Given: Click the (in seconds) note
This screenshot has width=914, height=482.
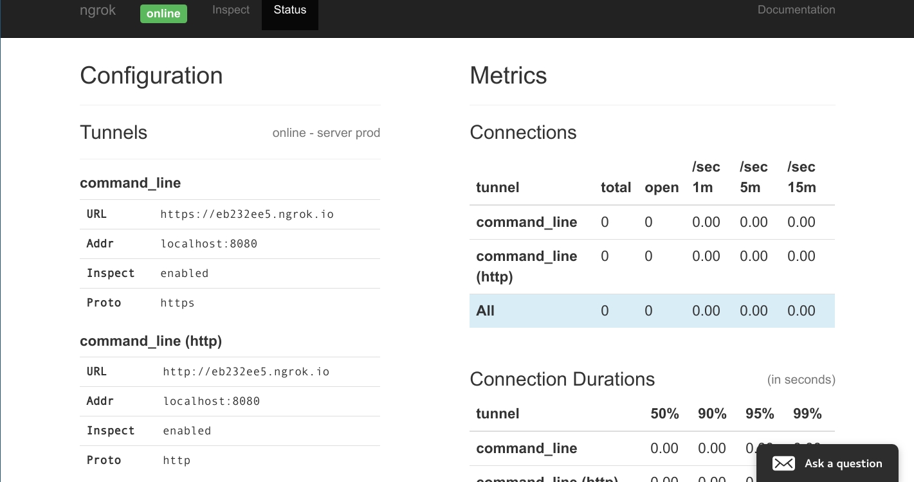Looking at the screenshot, I should (801, 380).
